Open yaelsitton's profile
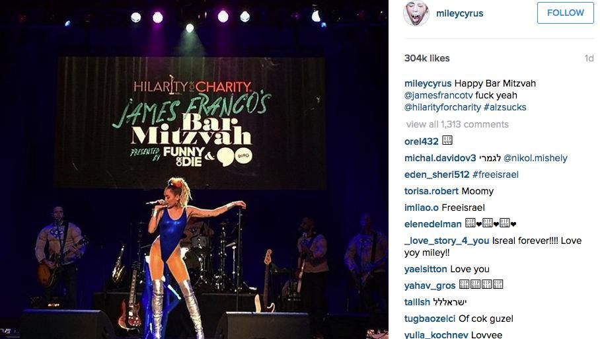Screen dimensions: 600x339 [x=426, y=269]
